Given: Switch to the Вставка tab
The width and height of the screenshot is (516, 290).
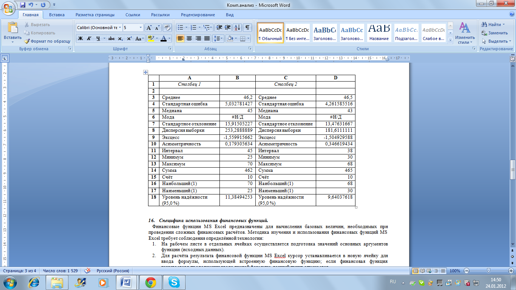Looking at the screenshot, I should [x=57, y=15].
